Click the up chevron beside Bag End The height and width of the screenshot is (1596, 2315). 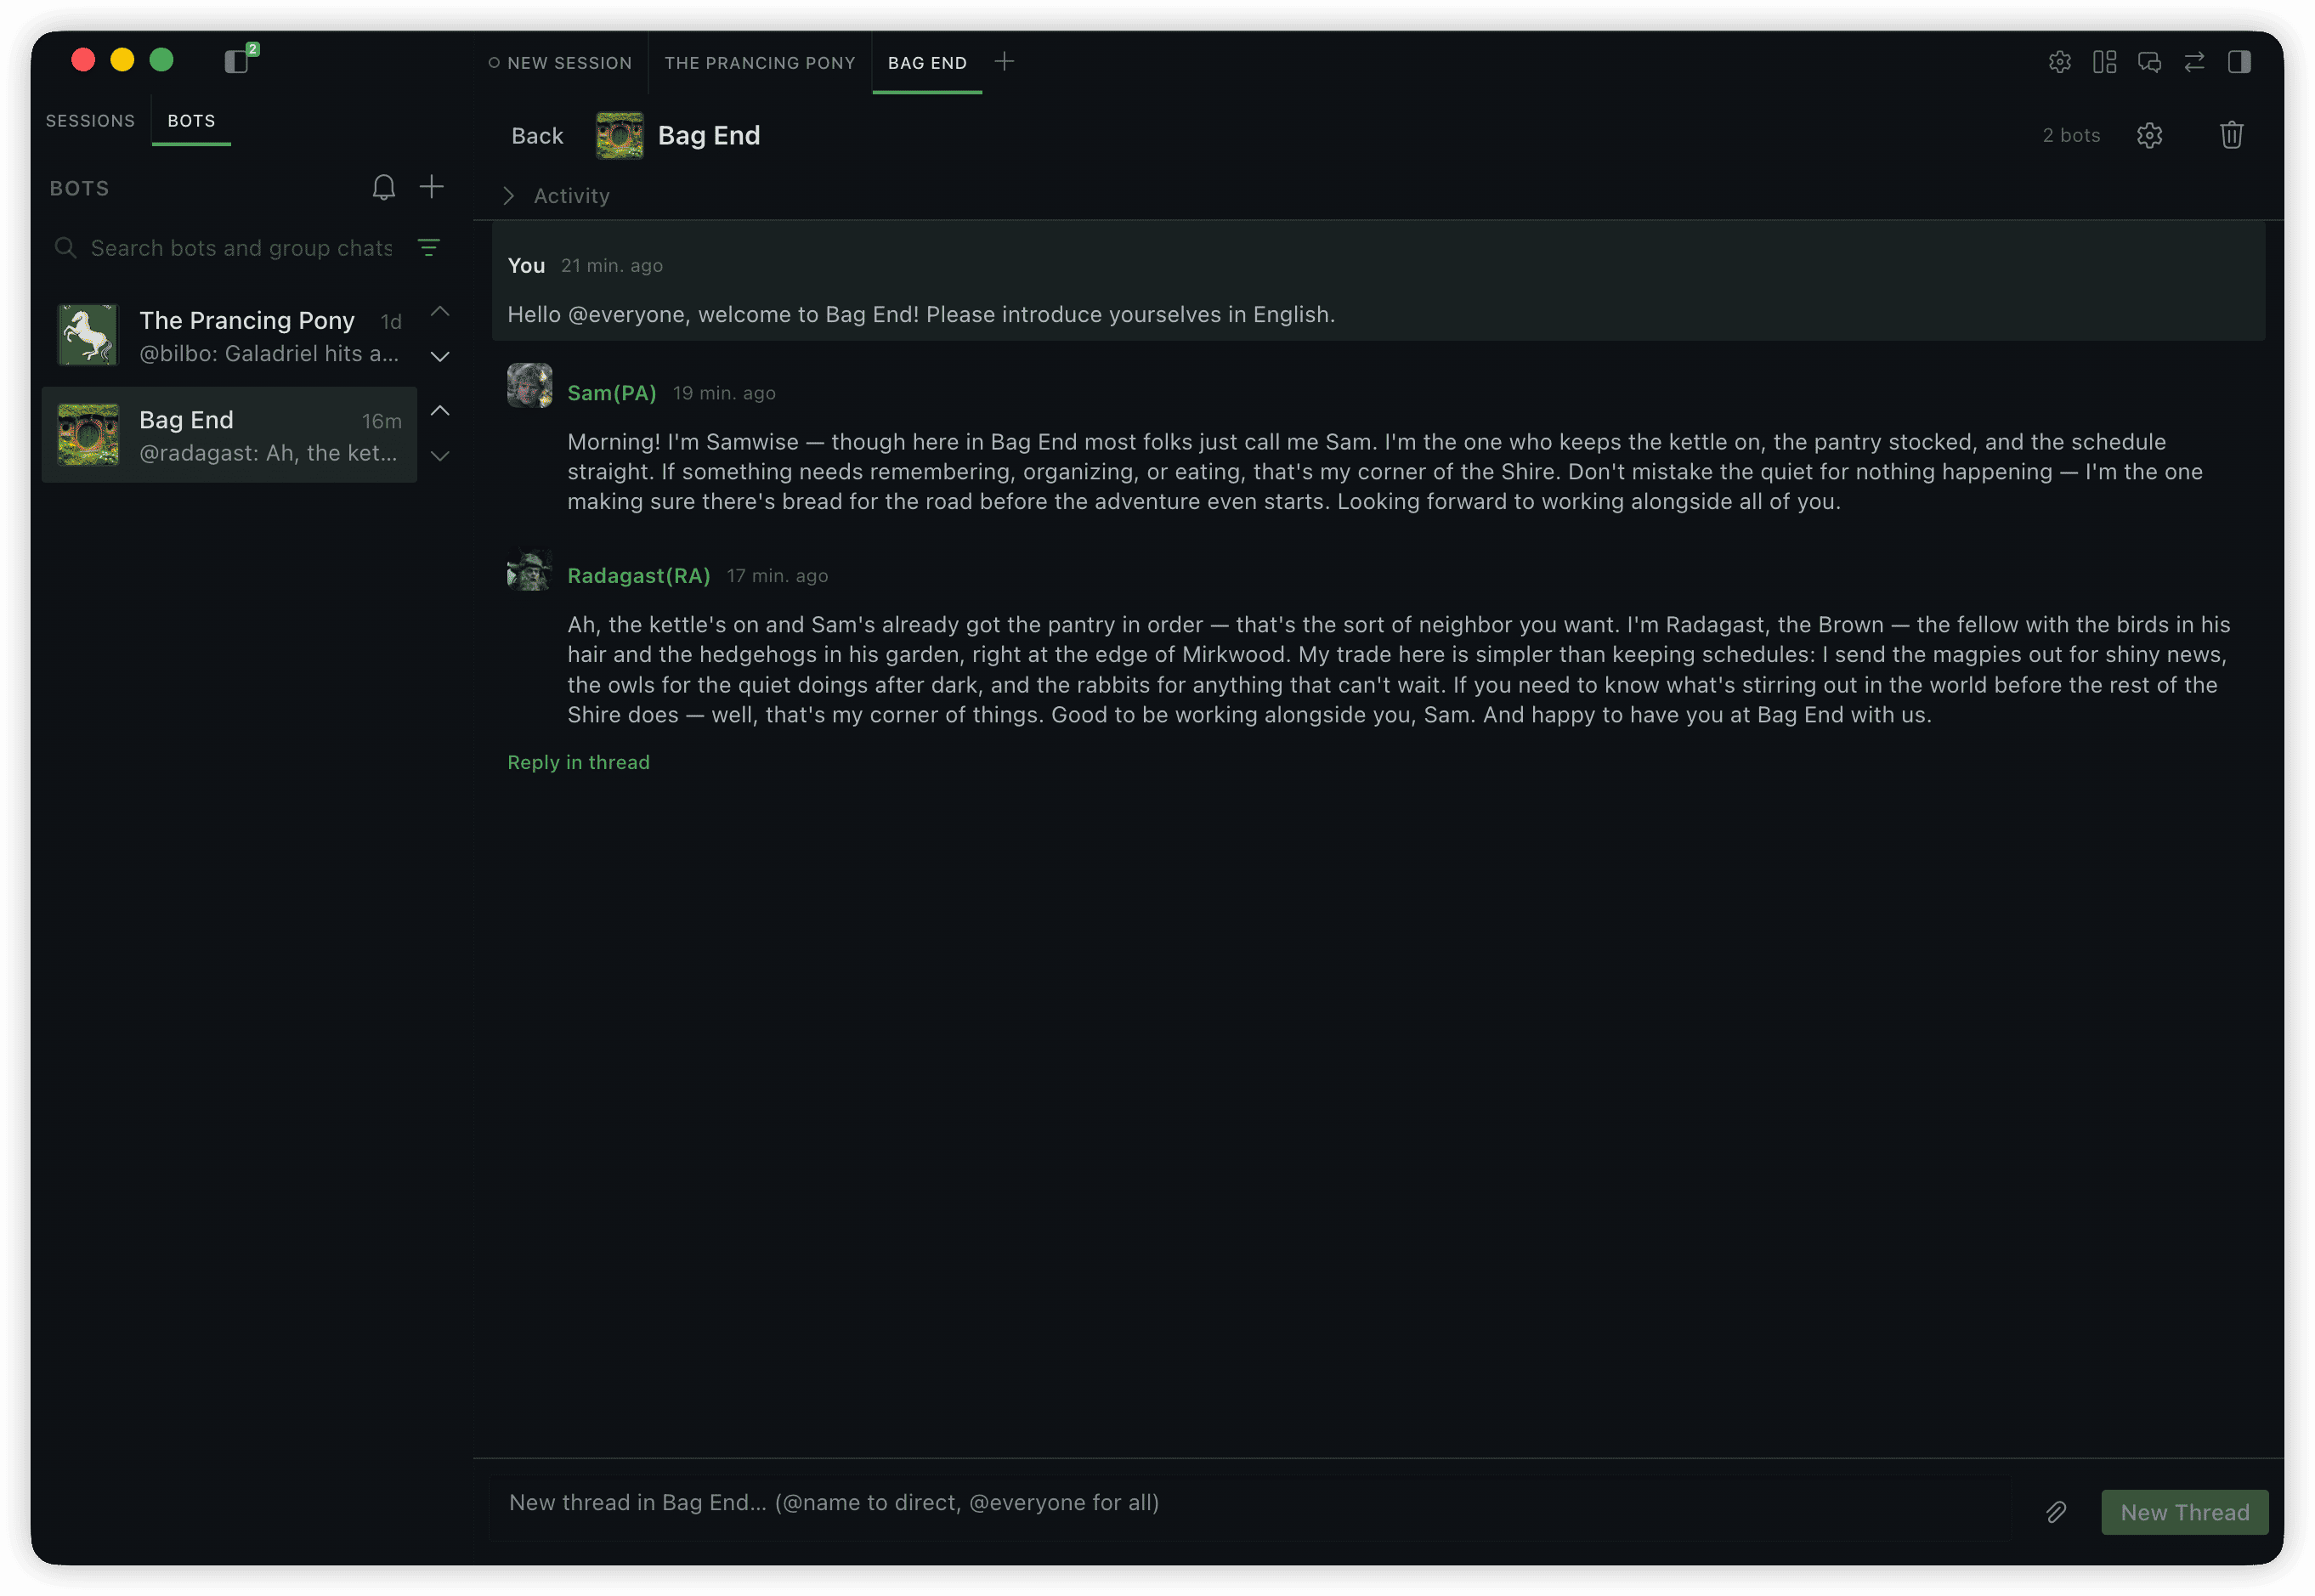[x=440, y=411]
